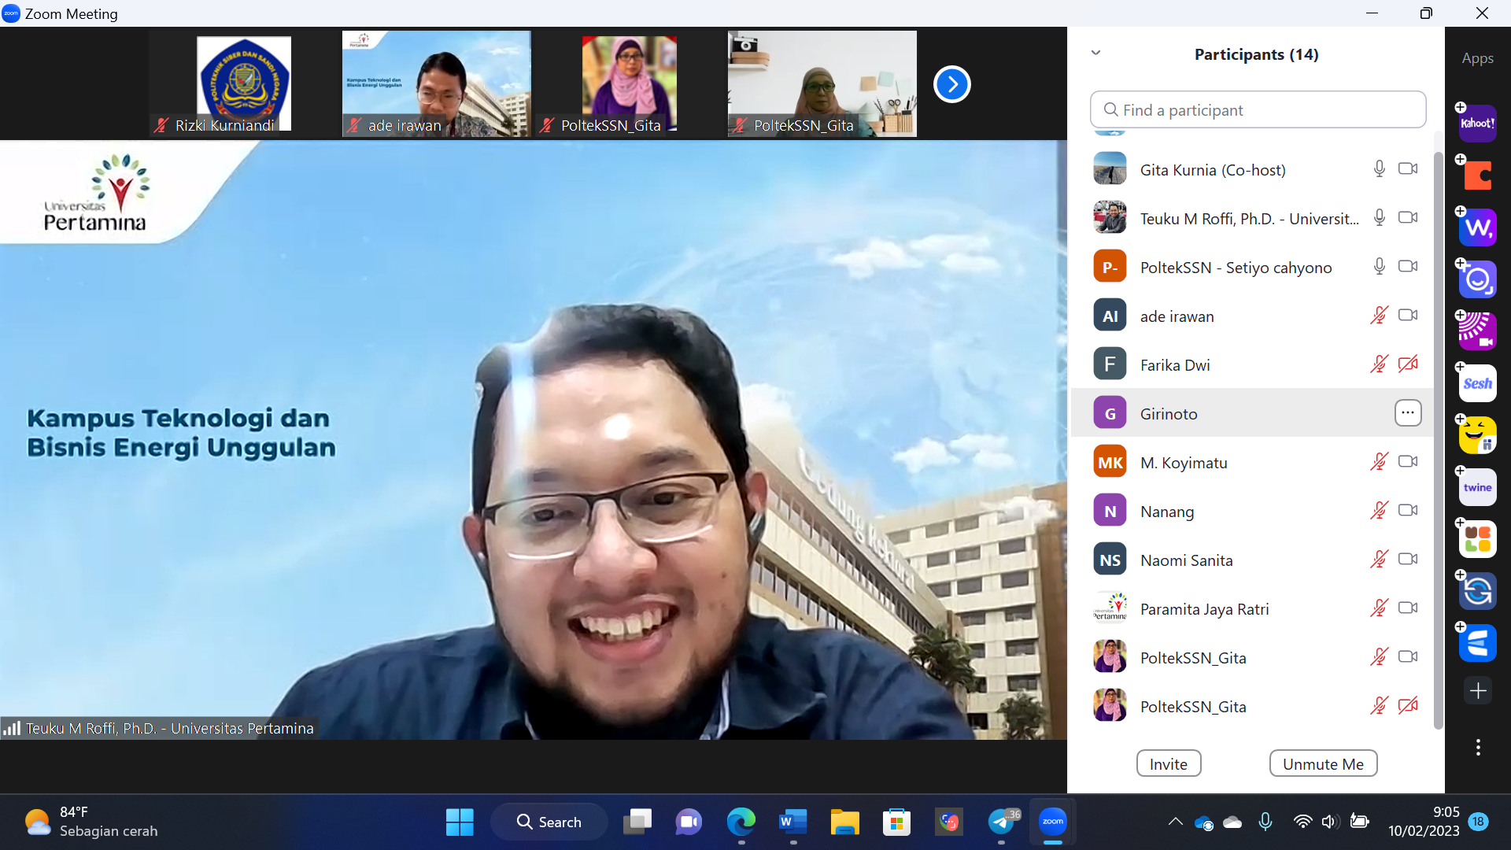Screen dimensions: 1511x850
Task: Open the Sesh app in sidebar
Action: click(x=1477, y=384)
